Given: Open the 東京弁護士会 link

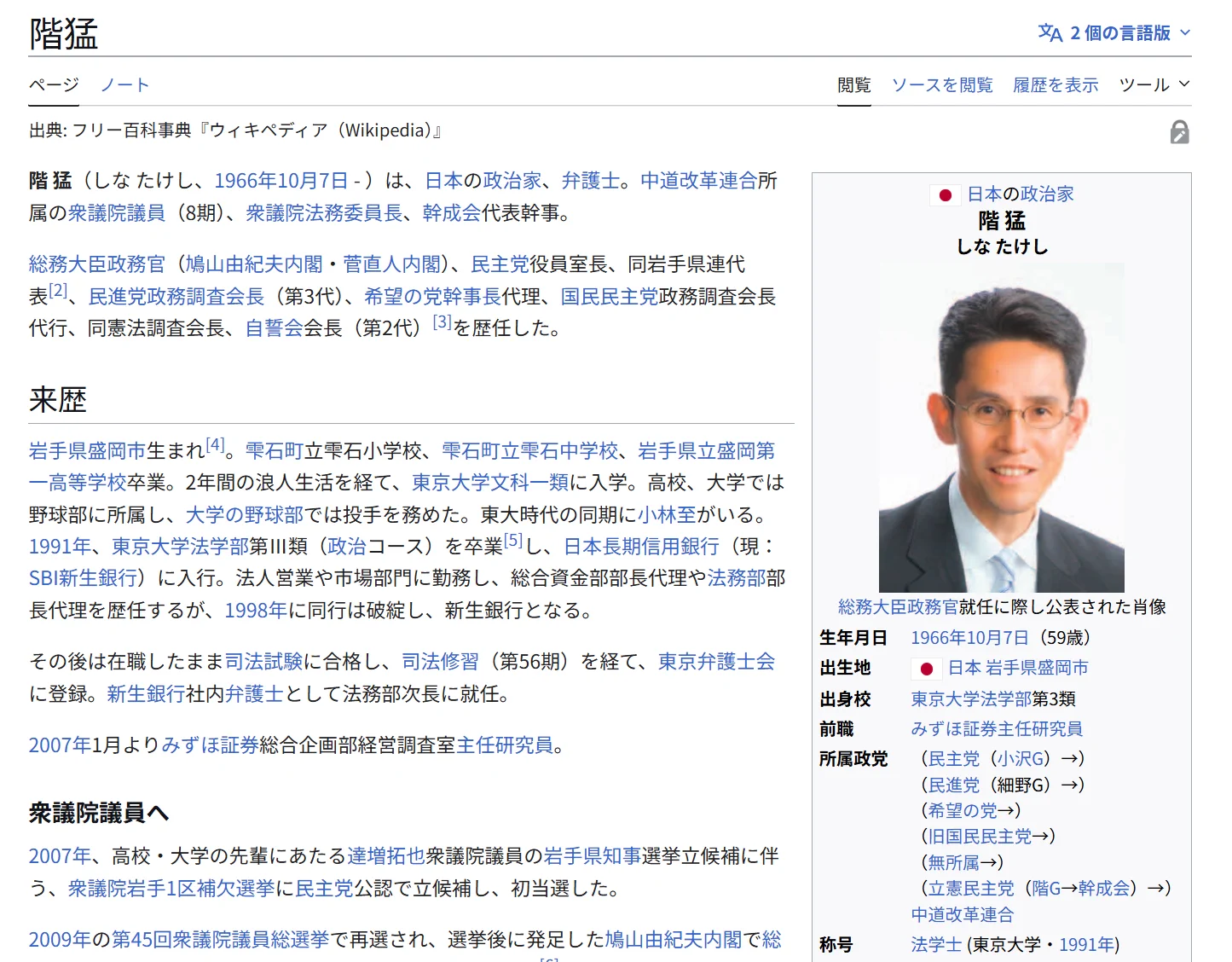Looking at the screenshot, I should click(716, 661).
